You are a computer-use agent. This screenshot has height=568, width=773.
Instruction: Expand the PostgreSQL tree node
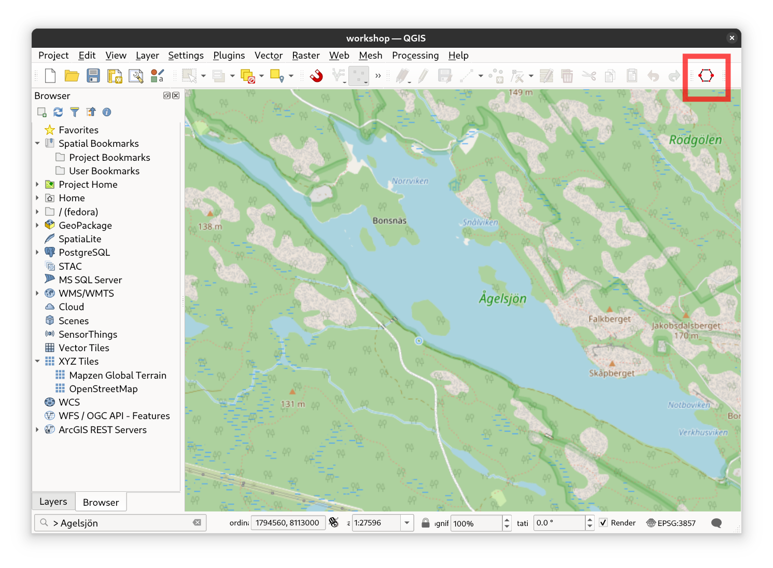pyautogui.click(x=37, y=253)
